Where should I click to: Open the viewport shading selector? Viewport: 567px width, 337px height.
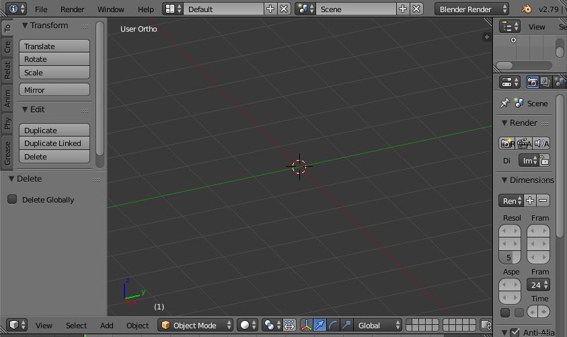248,325
